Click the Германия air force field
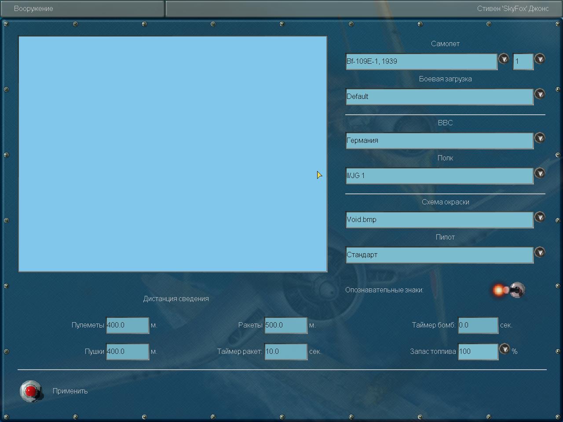This screenshot has width=563, height=422. click(439, 141)
